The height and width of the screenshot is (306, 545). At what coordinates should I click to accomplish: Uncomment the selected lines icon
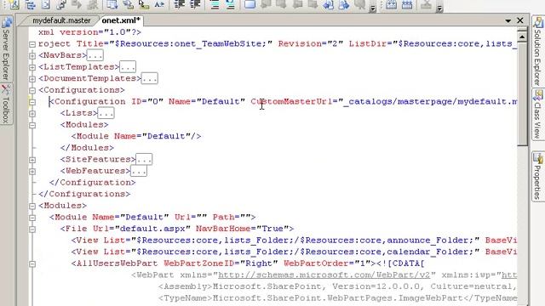pos(231,4)
